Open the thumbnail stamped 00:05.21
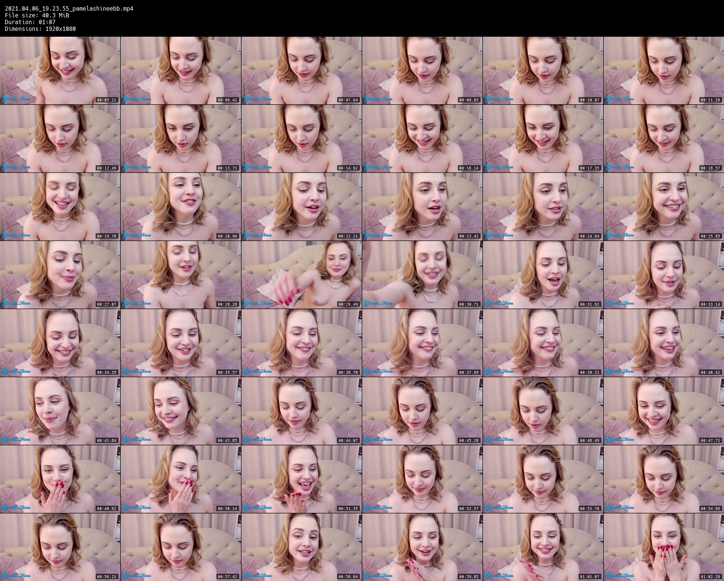 pyautogui.click(x=60, y=71)
